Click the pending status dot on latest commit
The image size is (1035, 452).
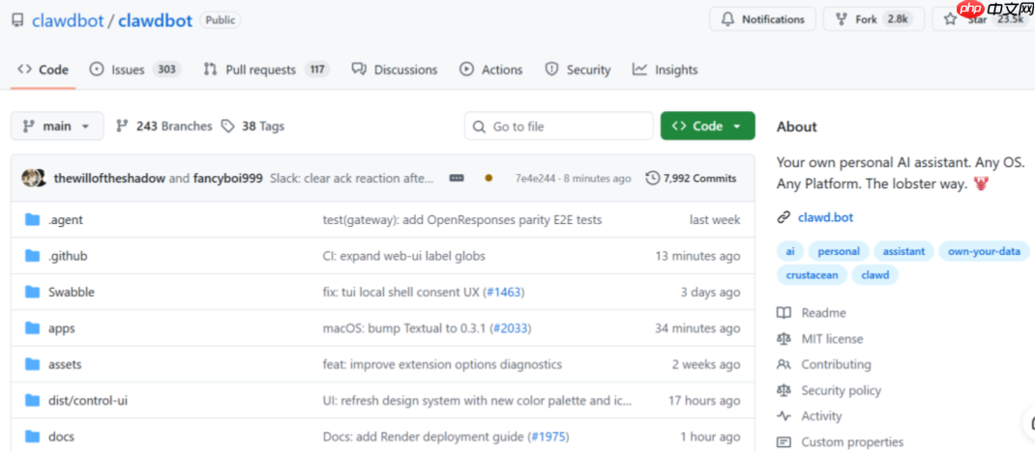click(488, 179)
